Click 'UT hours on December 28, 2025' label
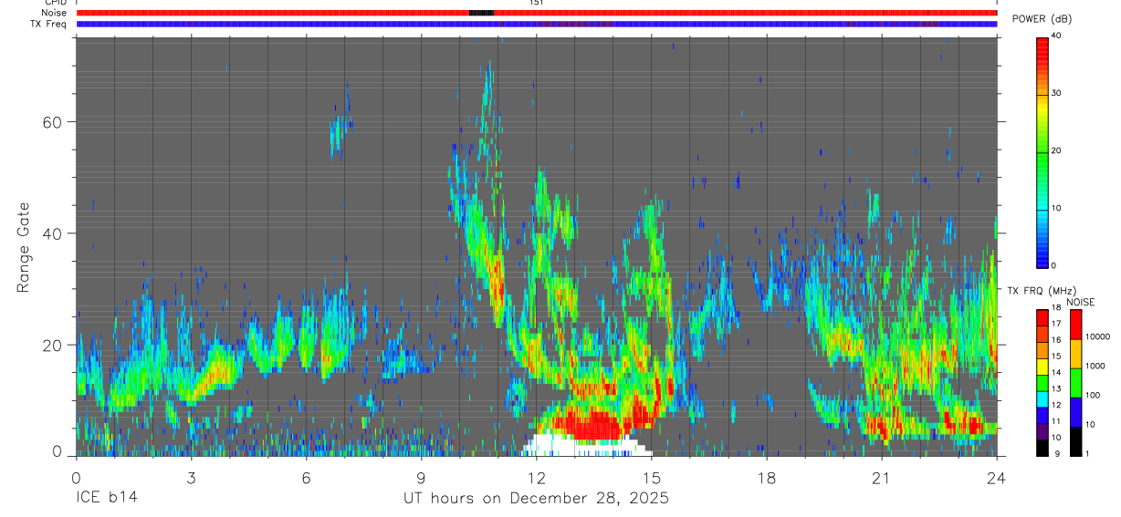This screenshot has height=517, width=1121. pos(536,499)
